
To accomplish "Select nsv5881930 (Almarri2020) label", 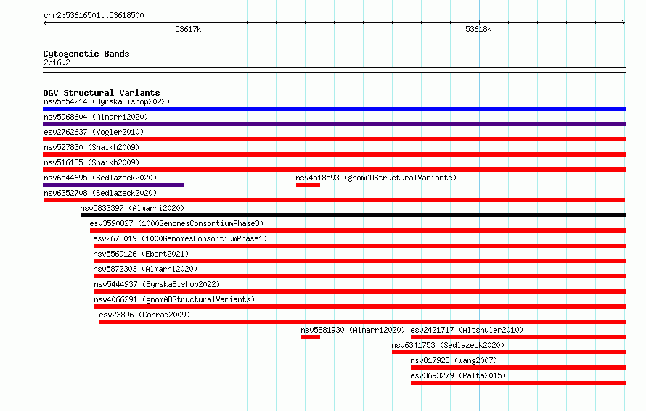I will click(x=353, y=330).
